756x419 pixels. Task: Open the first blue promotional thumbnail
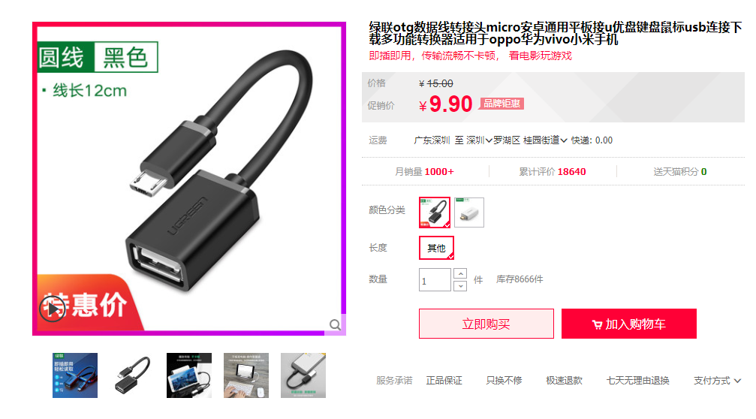click(x=75, y=375)
